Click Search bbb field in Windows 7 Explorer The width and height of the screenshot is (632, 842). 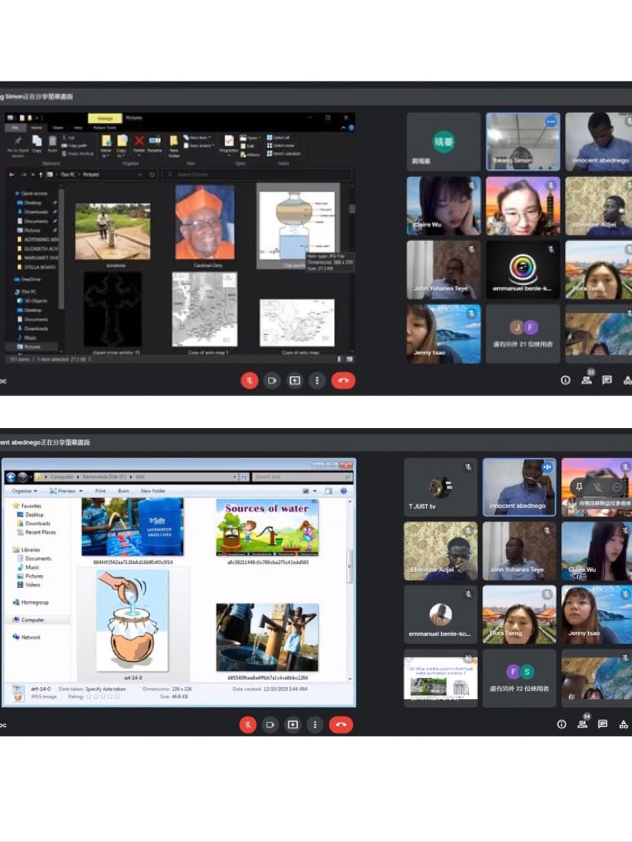302,477
